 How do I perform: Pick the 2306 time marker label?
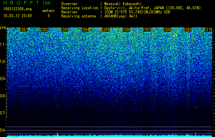click(x=126, y=29)
